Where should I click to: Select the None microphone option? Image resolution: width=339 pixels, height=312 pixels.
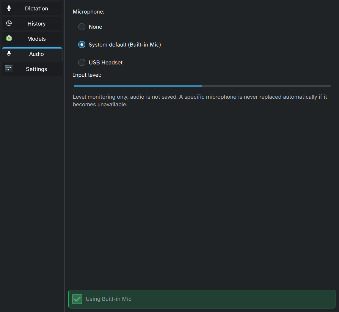pyautogui.click(x=90, y=27)
